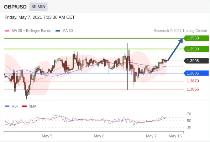Click the 1.3908 current price tag
This screenshot has width=210, height=142.
tap(196, 61)
